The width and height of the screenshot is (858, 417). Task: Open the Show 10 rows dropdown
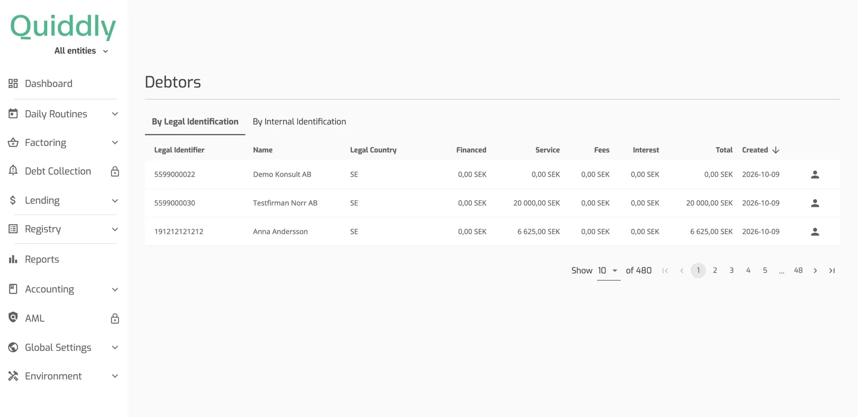point(608,270)
